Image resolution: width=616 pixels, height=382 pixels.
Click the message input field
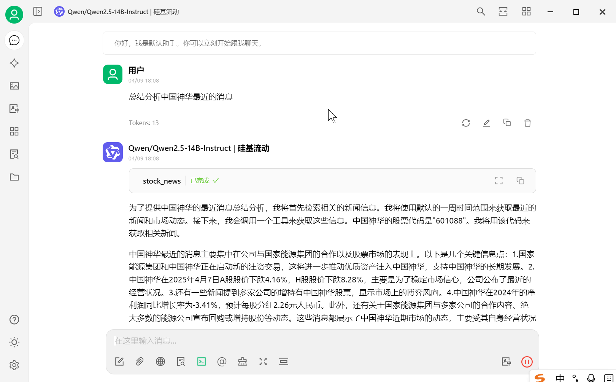click(x=322, y=341)
